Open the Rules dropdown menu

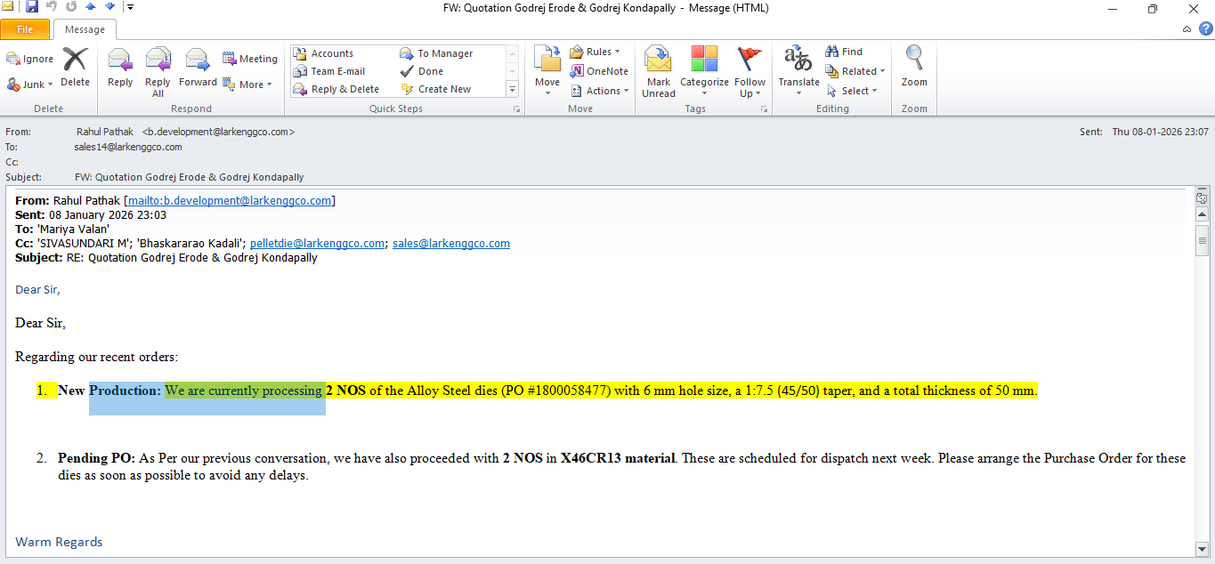tap(595, 52)
